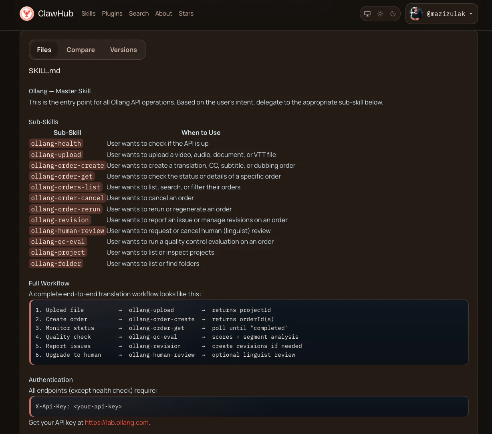Click 'User wants to list or find folders'
This screenshot has width=492, height=434.
click(153, 263)
